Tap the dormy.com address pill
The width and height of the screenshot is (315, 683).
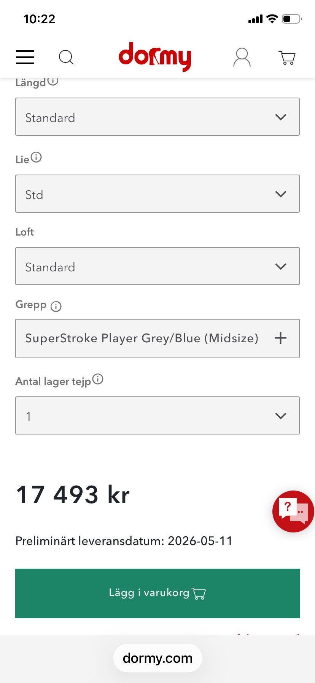(157, 658)
